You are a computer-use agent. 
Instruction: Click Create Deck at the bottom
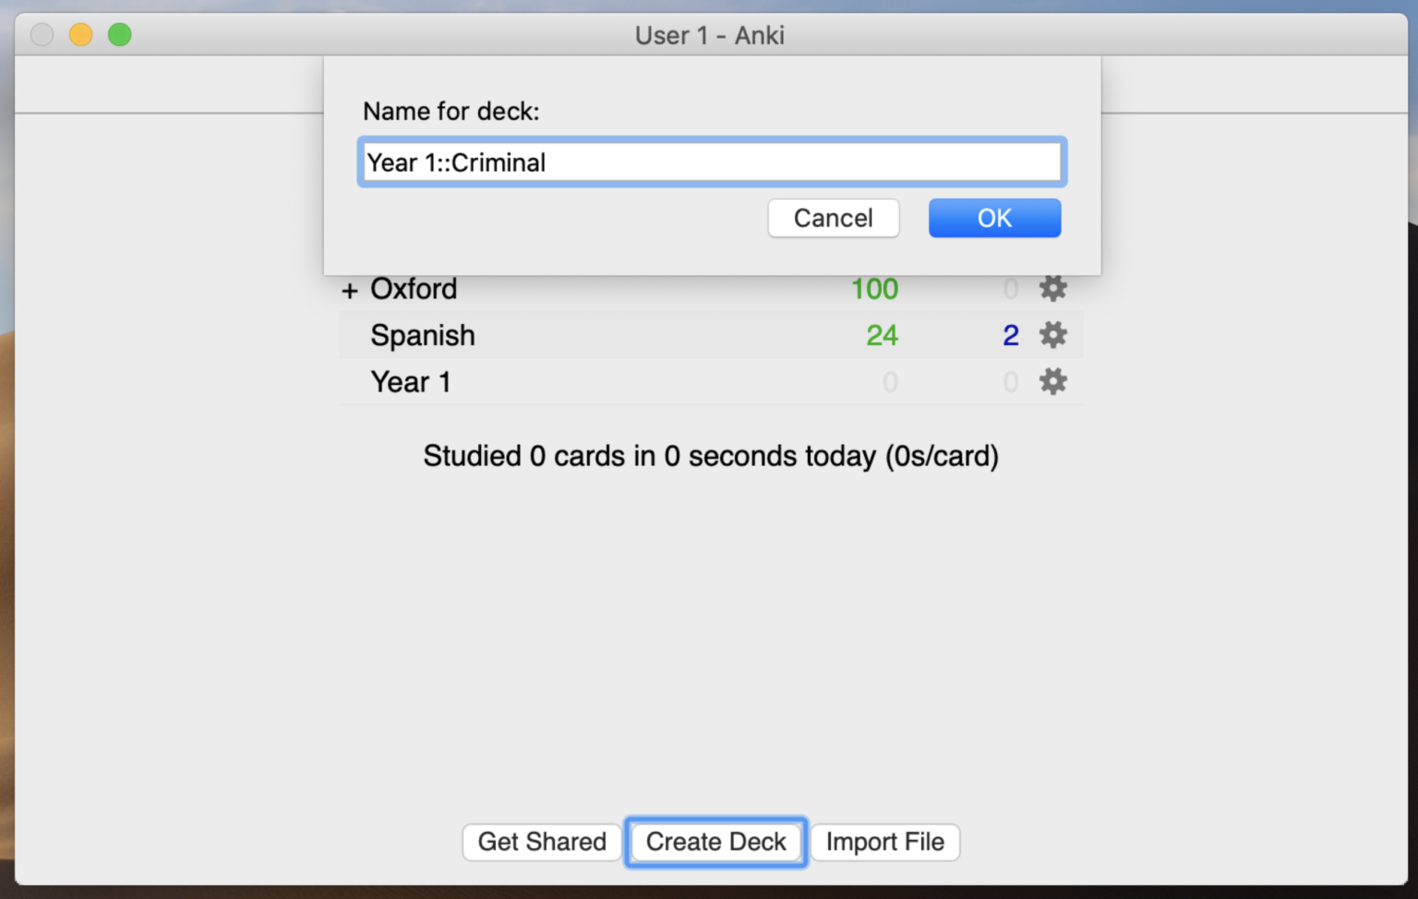[x=715, y=842]
